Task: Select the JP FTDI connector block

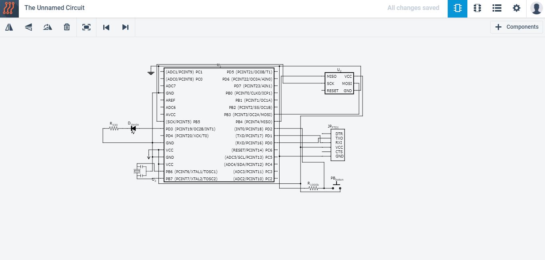Action: click(337, 145)
